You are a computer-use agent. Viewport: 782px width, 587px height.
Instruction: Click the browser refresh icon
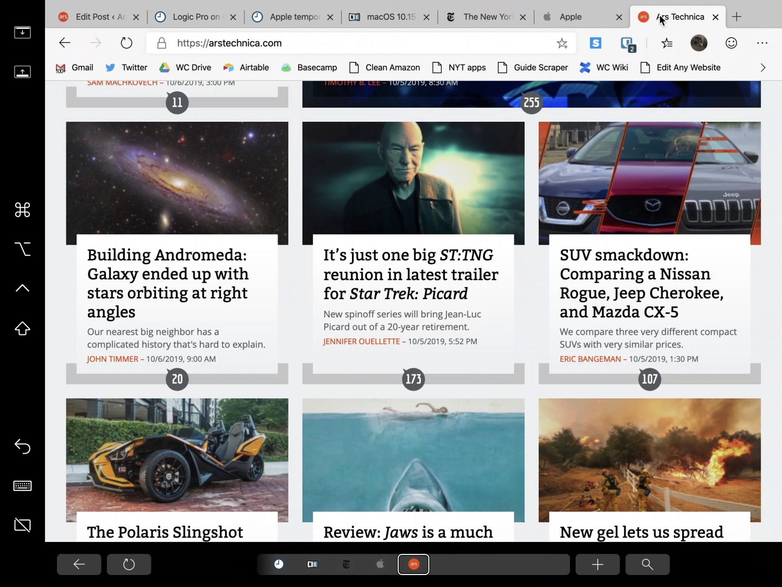127,43
